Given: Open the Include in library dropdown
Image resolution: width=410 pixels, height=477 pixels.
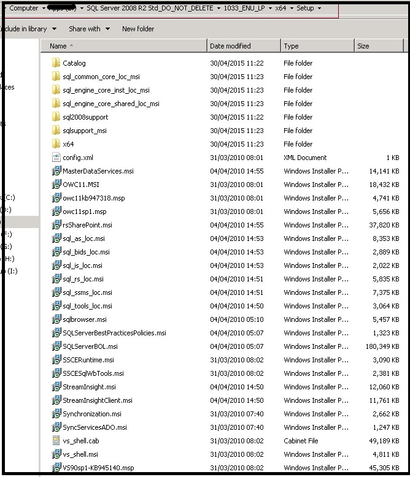Looking at the screenshot, I should tap(28, 29).
